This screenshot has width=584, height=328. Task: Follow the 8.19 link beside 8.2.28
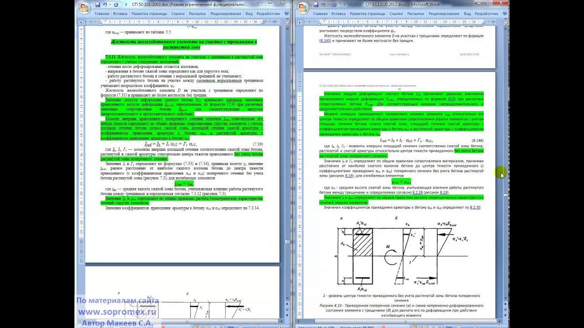pos(444,193)
